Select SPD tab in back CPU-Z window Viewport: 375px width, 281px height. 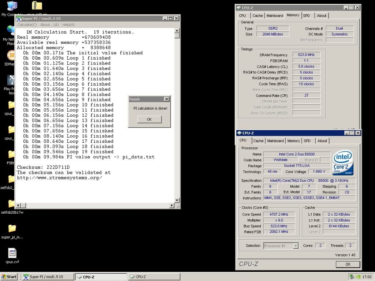click(x=307, y=15)
